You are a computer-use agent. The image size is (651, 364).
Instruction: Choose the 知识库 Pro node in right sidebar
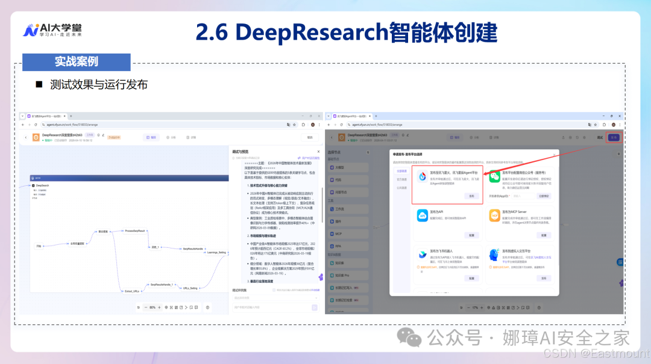pos(348,276)
